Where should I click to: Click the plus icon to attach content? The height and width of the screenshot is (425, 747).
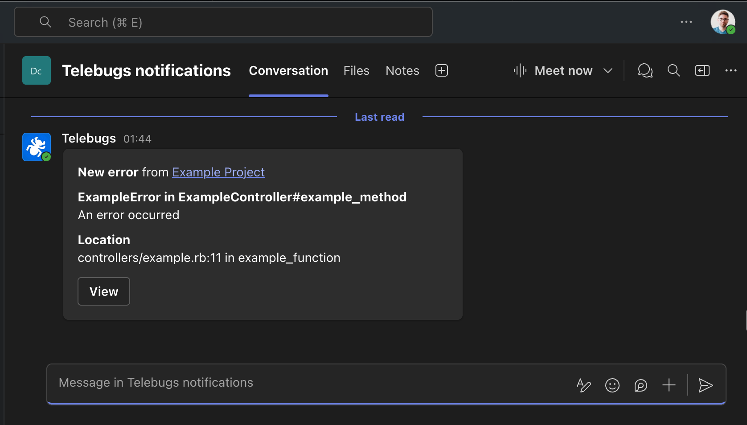coord(669,385)
